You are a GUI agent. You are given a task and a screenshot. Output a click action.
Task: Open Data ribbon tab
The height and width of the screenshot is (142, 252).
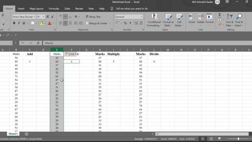67,9
